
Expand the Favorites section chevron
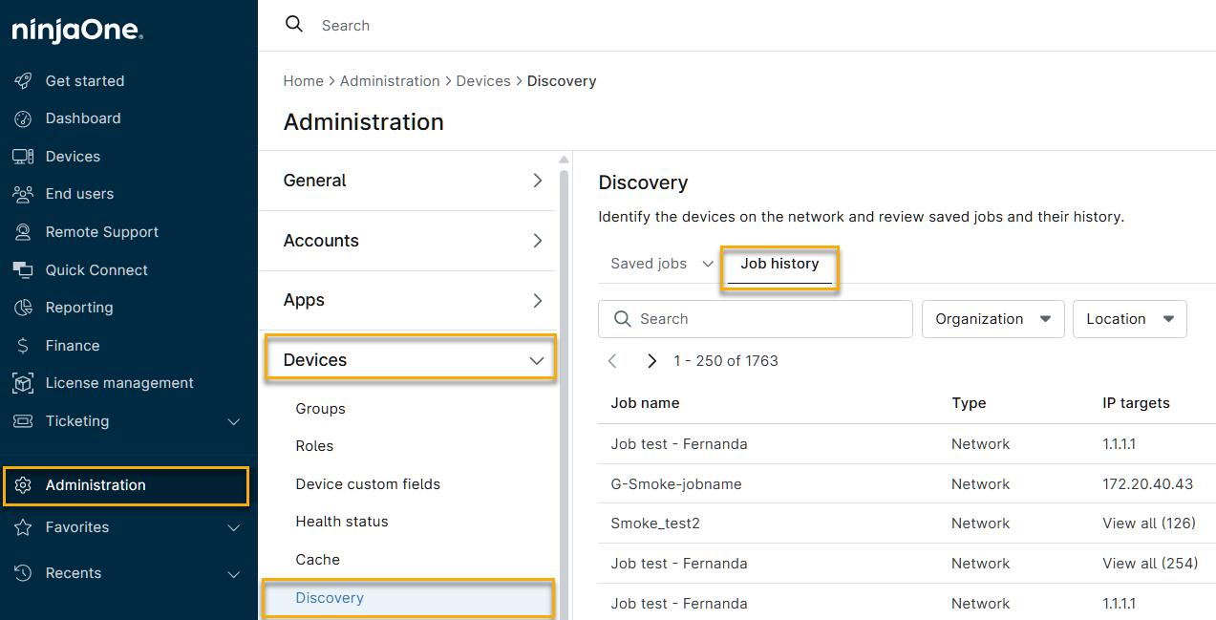[x=234, y=527]
